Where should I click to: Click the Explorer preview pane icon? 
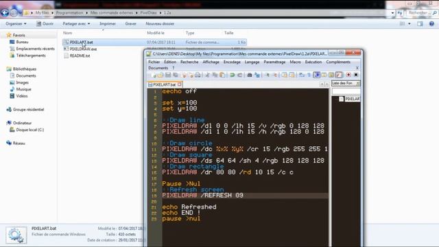pos(420,24)
